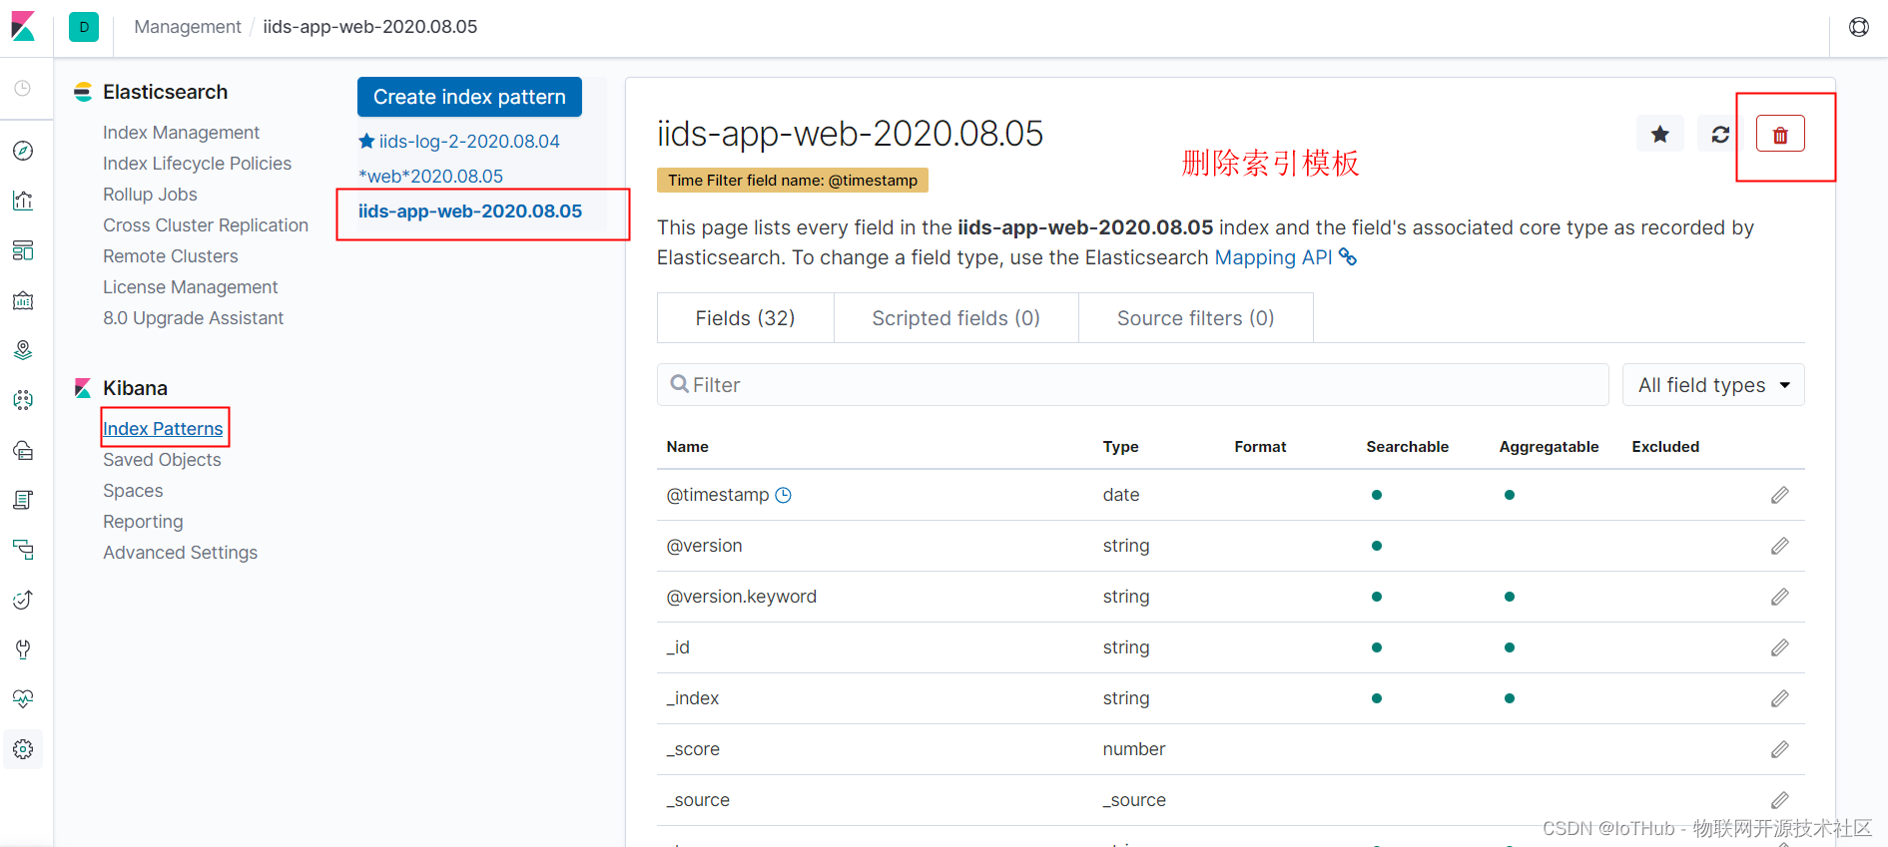Screen dimensions: 1888x847
Task: Open Saved Objects under Kibana
Action: pos(162,460)
